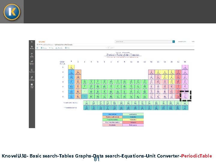The image size is (216, 162).
Task: Select the zirconium (Zr) element cell
Action: point(91,87)
